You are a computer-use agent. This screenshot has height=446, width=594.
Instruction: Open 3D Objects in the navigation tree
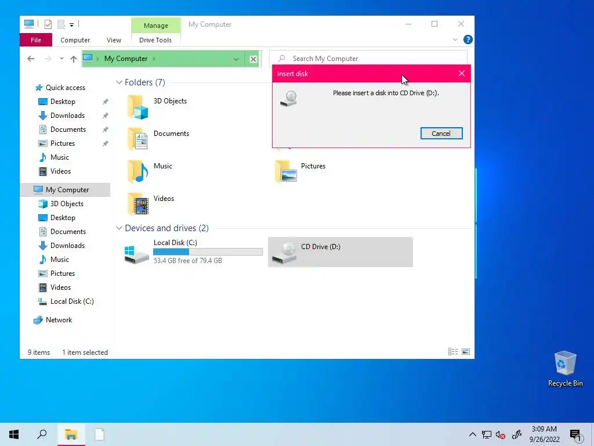click(67, 204)
